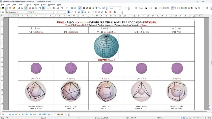Toggle Justified paragraph alignment

88,12
